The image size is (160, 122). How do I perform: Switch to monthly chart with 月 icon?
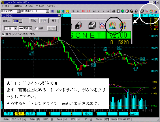pyautogui.click(x=67, y=11)
